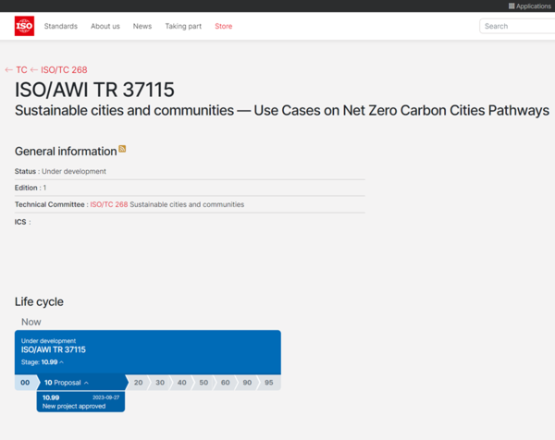This screenshot has width=555, height=440.
Task: Click the Edition : 1 row
Action: [190, 188]
